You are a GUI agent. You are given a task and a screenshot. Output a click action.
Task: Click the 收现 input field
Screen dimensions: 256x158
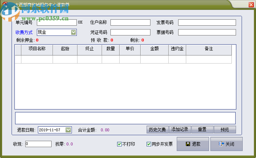pos(38,144)
